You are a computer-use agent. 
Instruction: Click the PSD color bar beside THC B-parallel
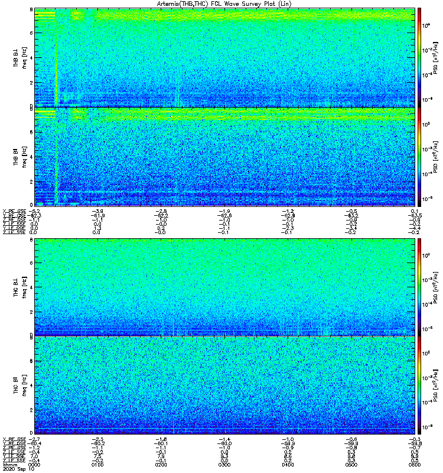coord(419,385)
